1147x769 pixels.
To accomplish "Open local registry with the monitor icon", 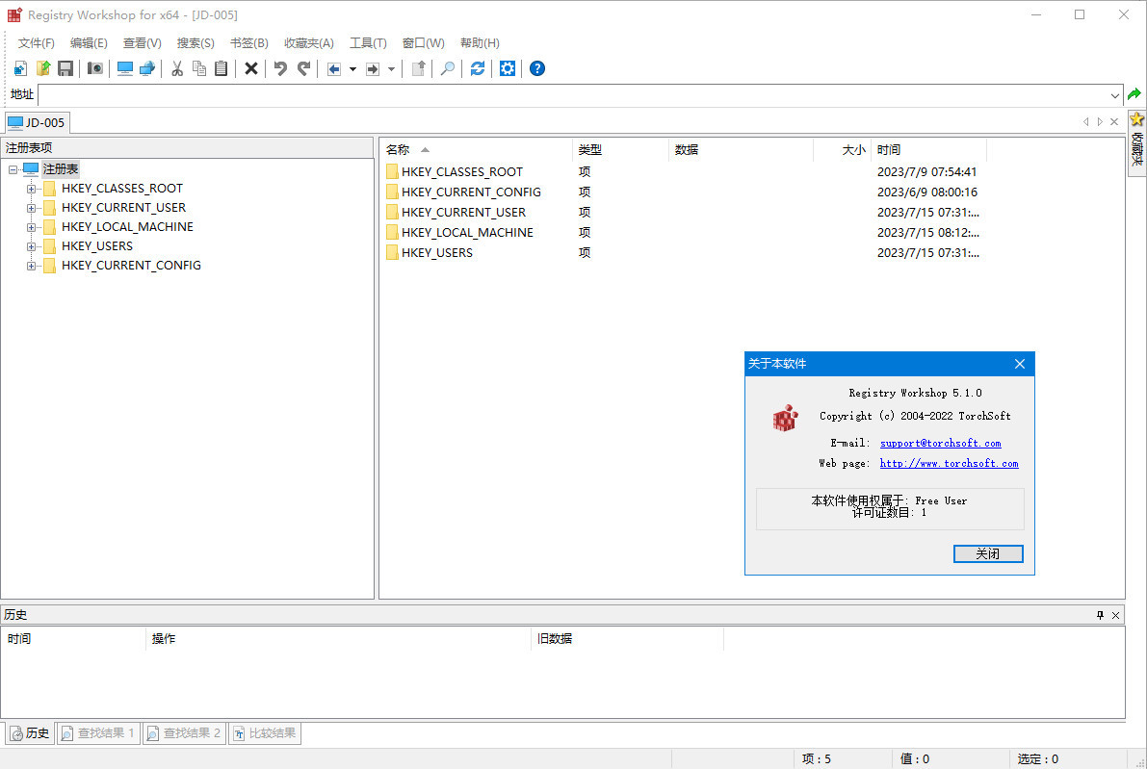I will click(125, 68).
